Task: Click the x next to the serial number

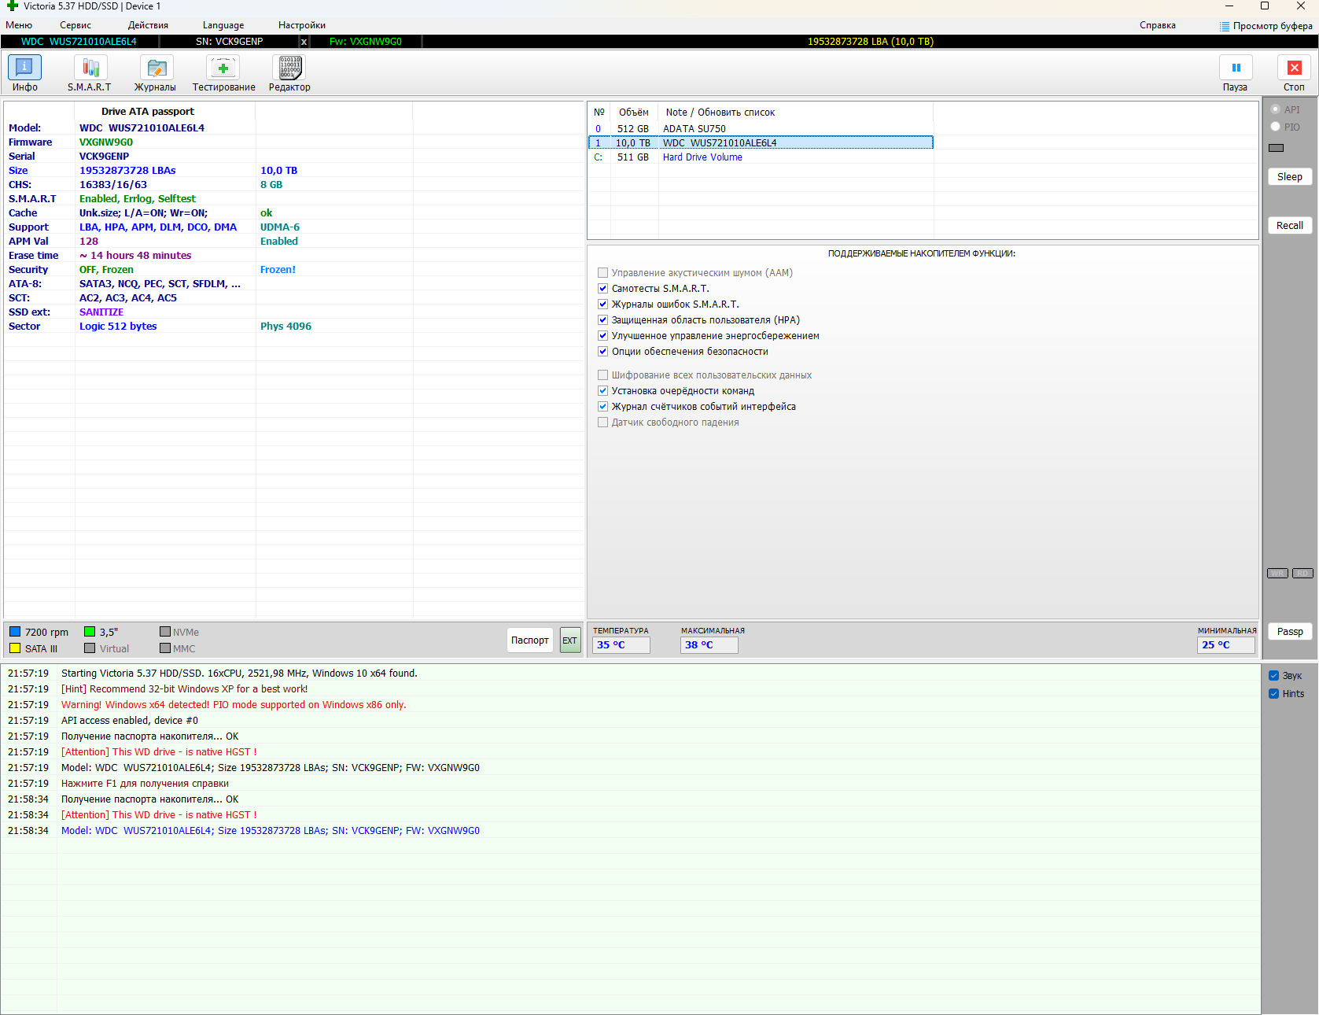Action: [x=304, y=42]
